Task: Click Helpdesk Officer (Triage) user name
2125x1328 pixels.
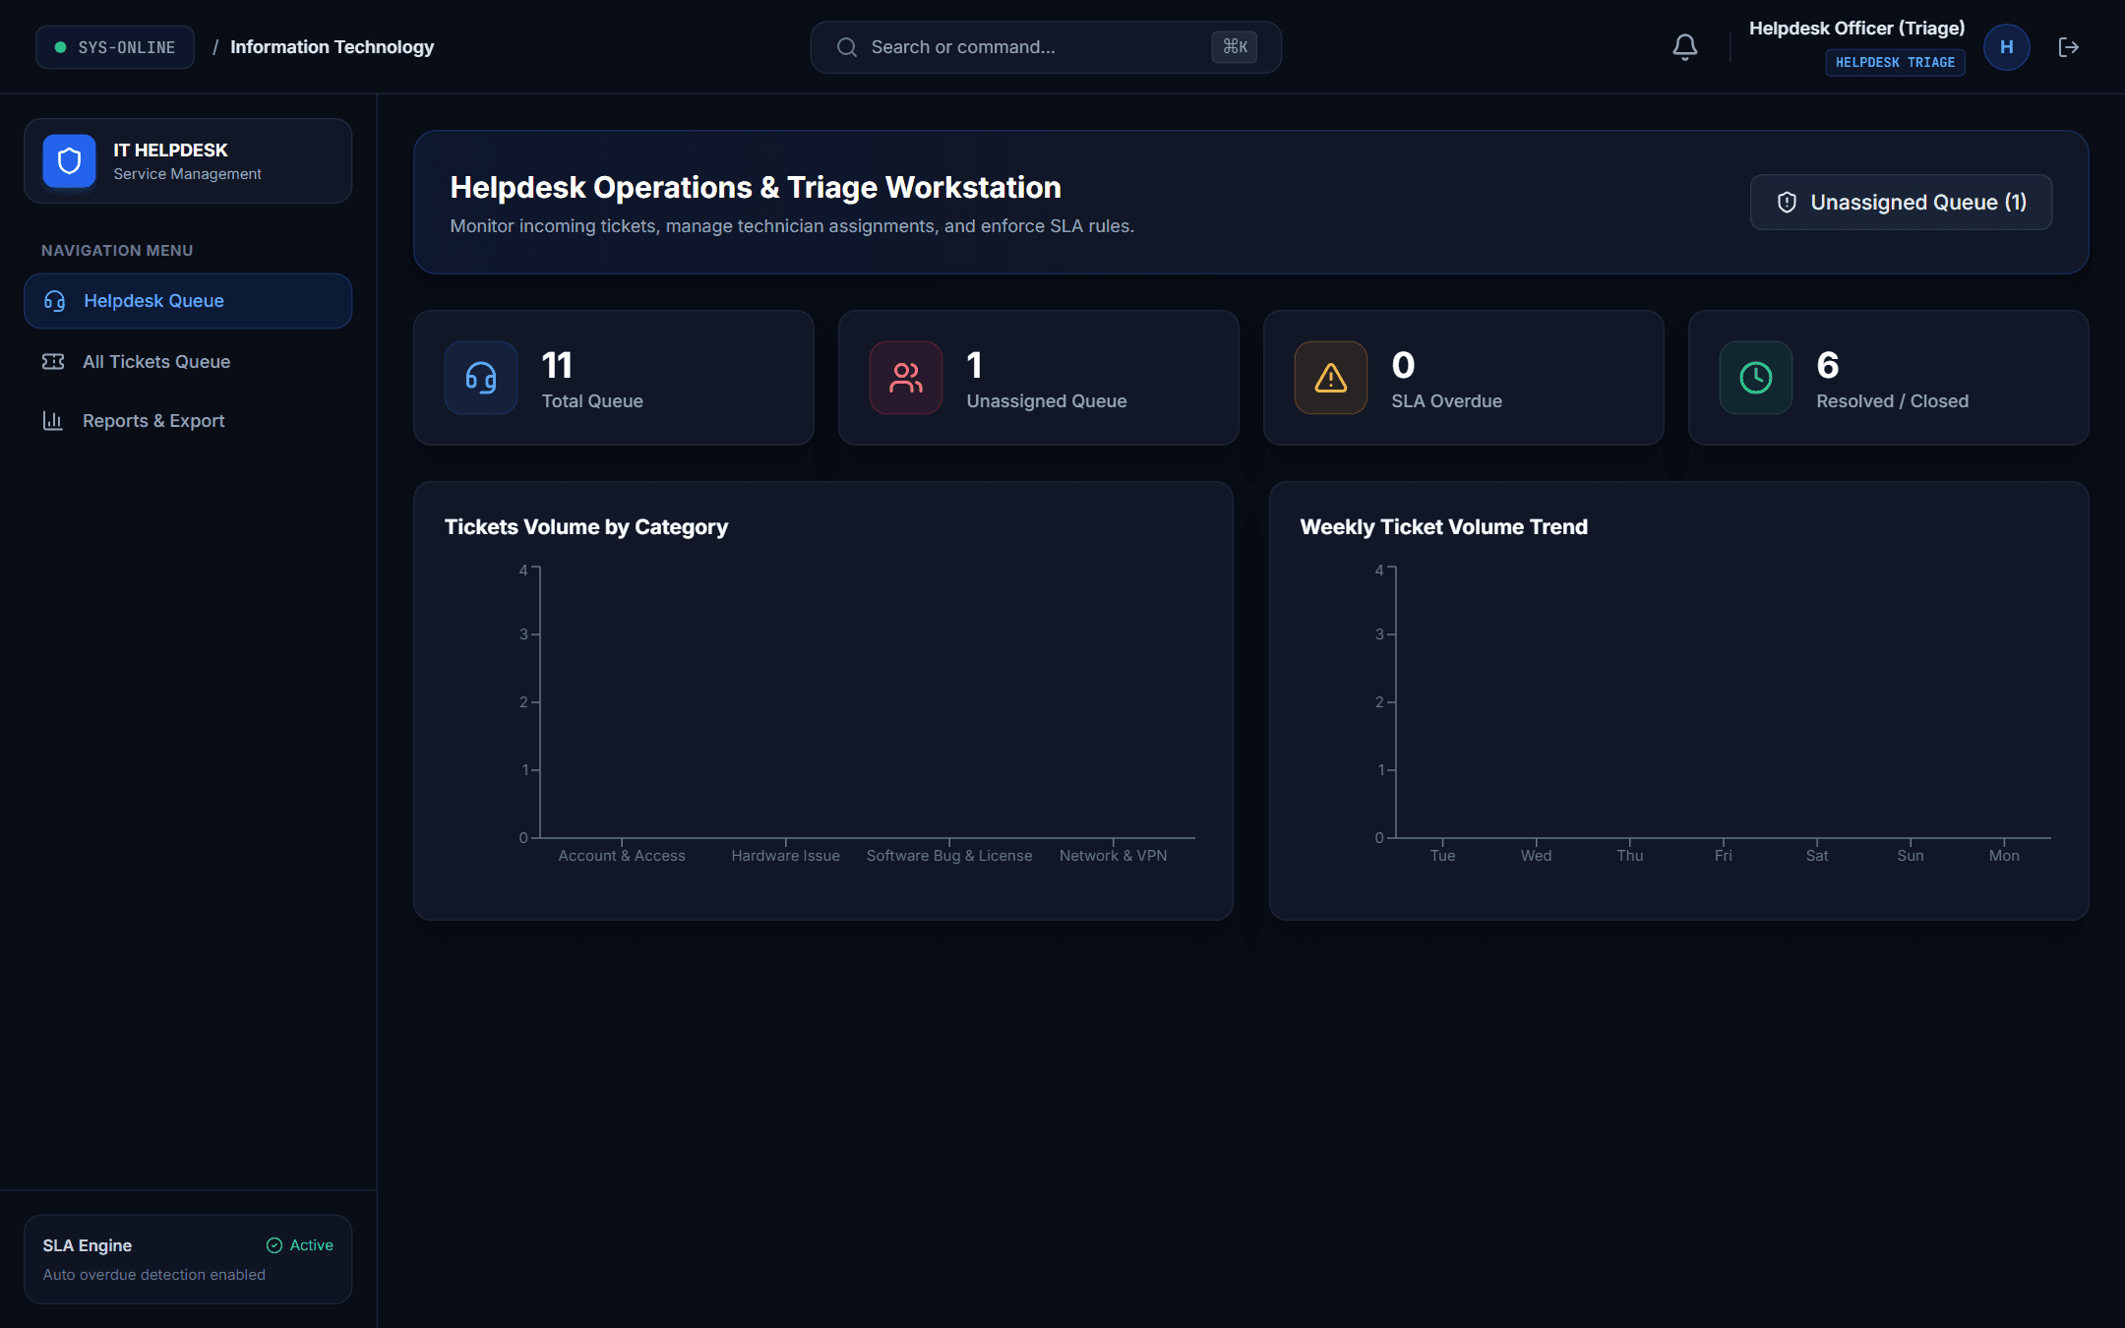Action: tap(1856, 29)
